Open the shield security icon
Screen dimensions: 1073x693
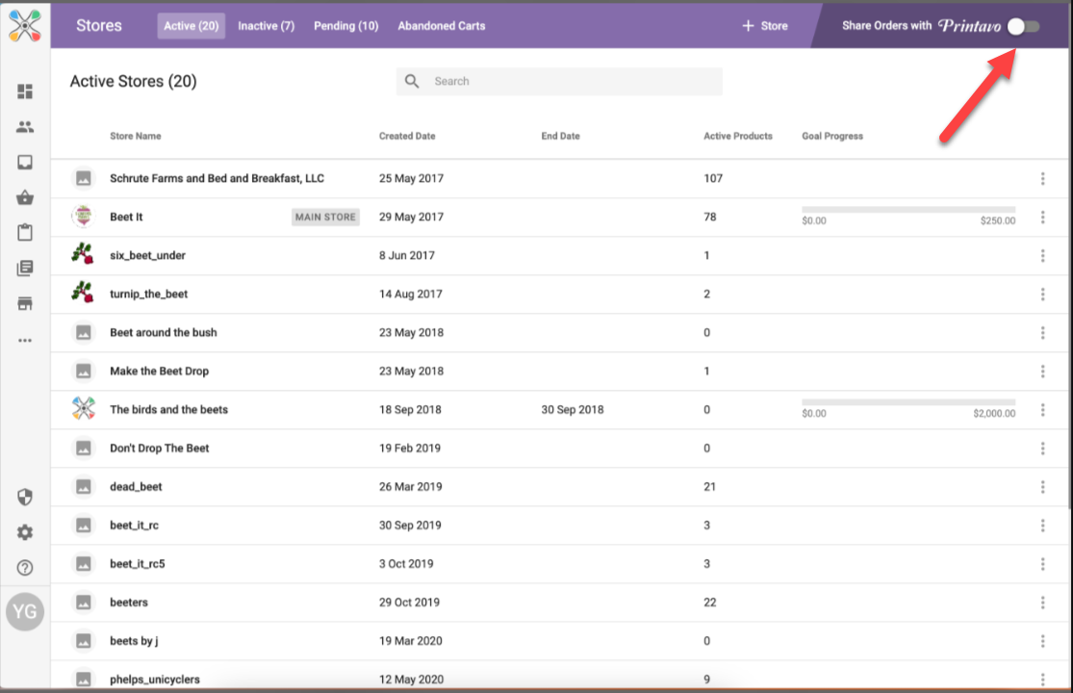[25, 497]
